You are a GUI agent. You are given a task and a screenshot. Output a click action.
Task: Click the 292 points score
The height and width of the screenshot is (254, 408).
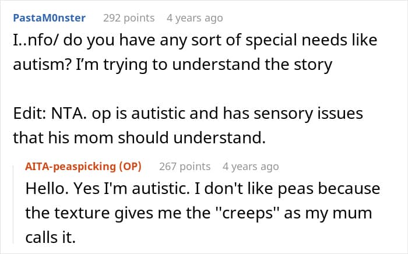click(x=129, y=18)
